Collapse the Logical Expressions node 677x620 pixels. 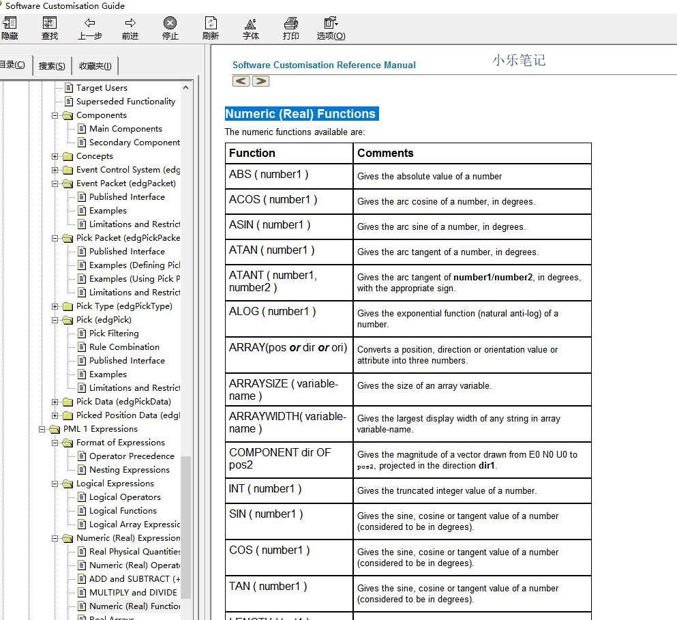pos(55,484)
